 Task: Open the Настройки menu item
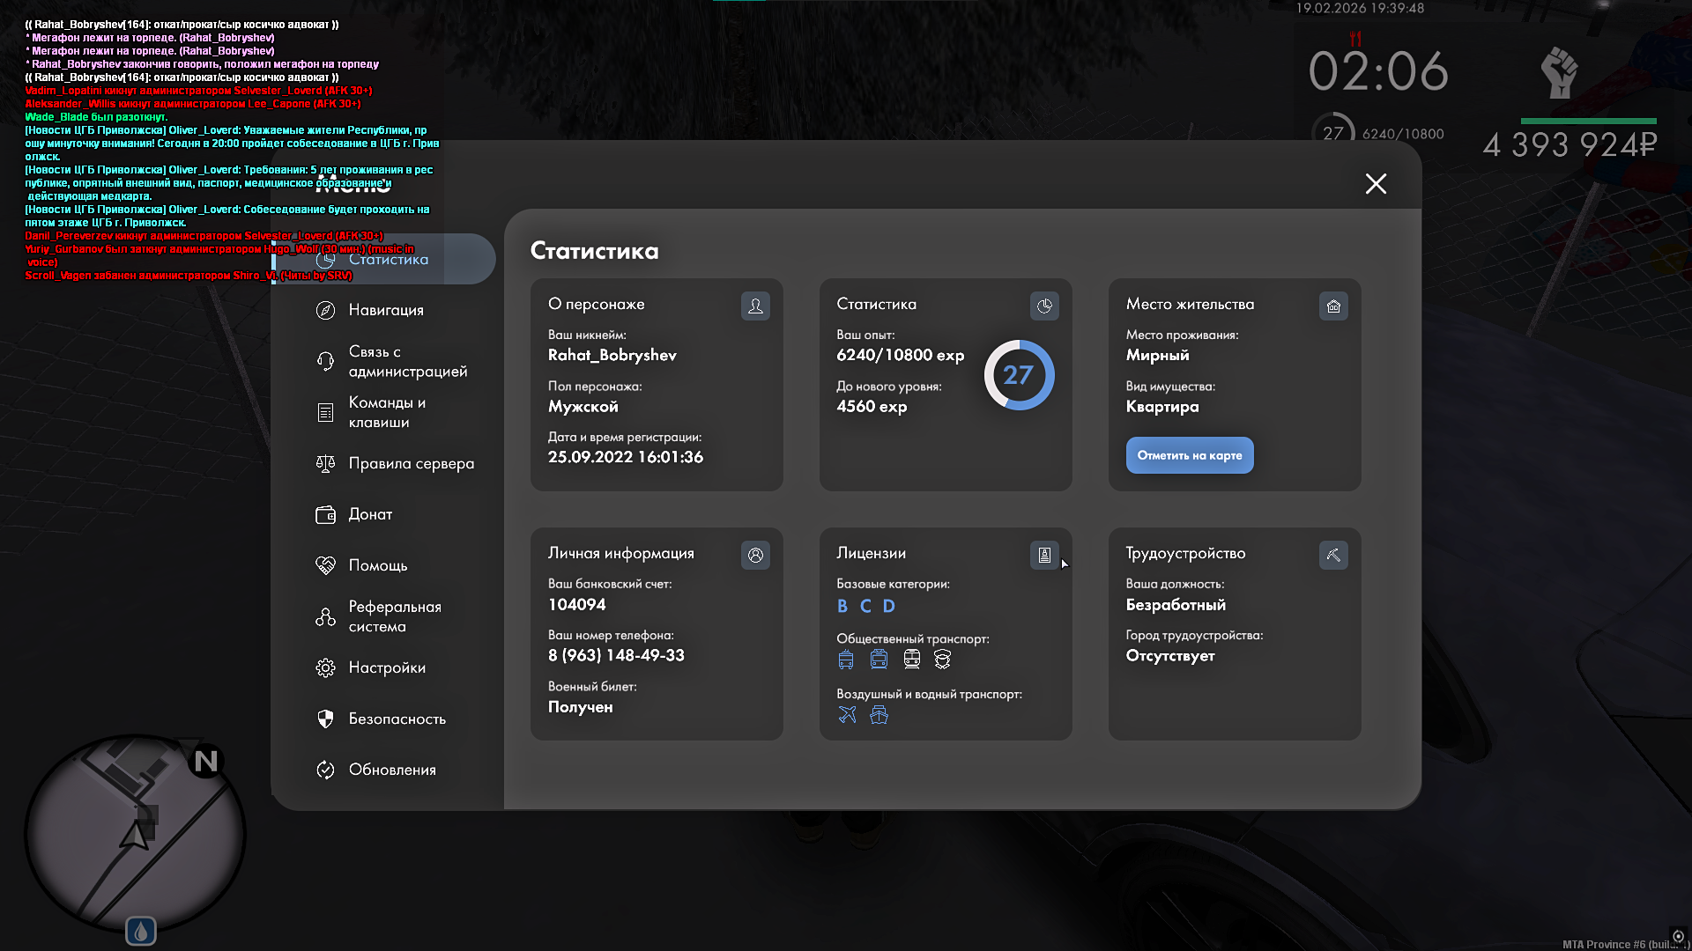pos(386,667)
